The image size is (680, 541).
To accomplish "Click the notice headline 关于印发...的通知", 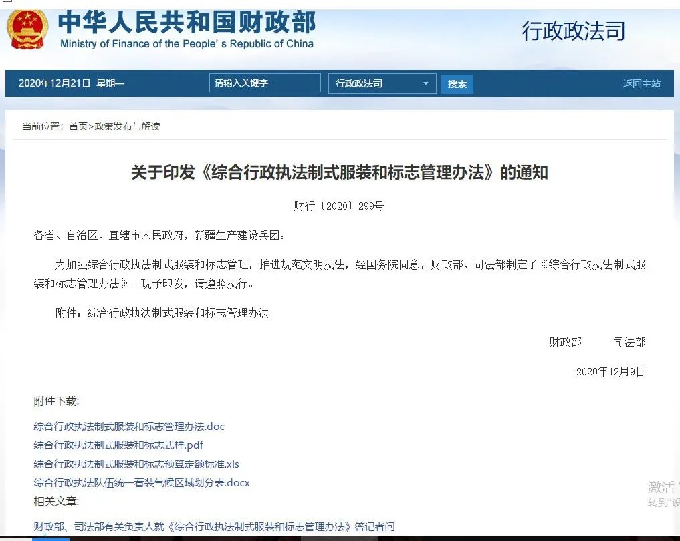I will coord(339,172).
